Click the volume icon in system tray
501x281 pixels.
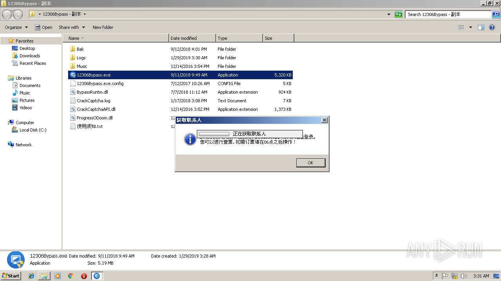pos(463,276)
